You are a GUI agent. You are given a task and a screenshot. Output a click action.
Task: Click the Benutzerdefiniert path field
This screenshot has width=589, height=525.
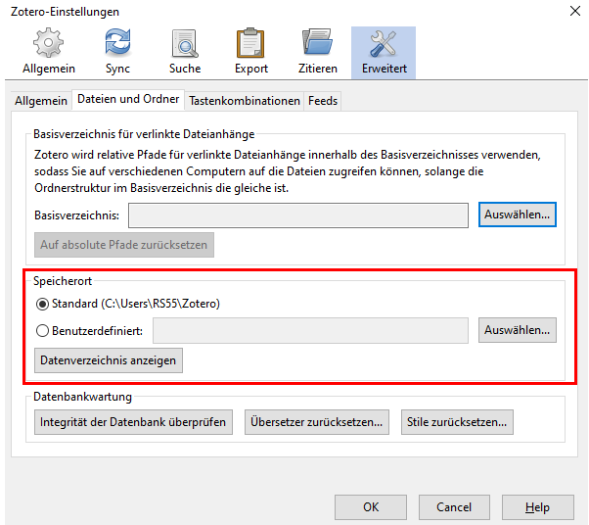pyautogui.click(x=310, y=330)
